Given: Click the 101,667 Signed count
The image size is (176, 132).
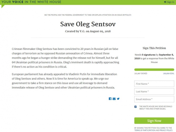Looking at the screenshot, I should click(x=141, y=73).
